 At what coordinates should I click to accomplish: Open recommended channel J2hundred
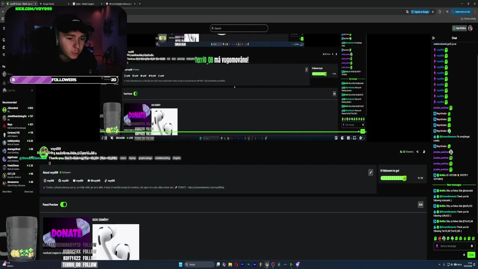pyautogui.click(x=18, y=109)
